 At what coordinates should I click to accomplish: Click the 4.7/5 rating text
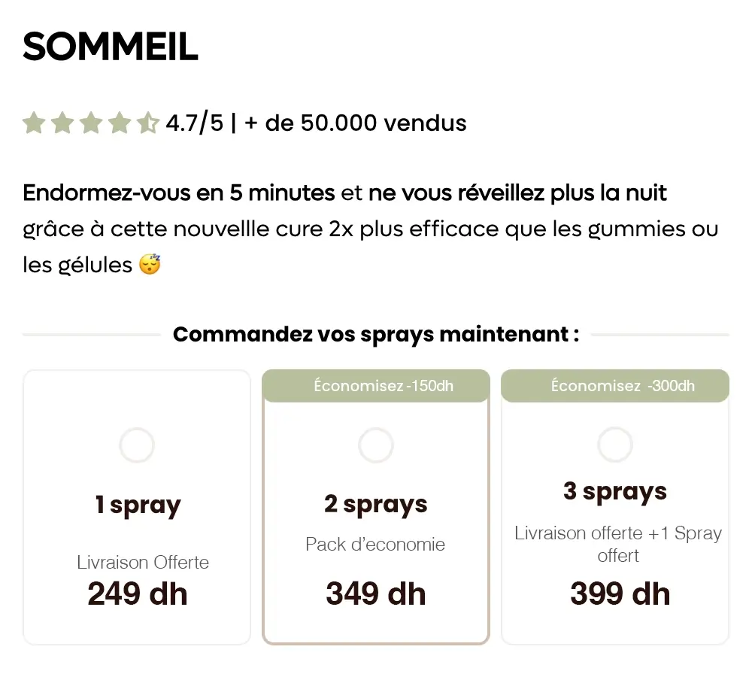coord(195,123)
